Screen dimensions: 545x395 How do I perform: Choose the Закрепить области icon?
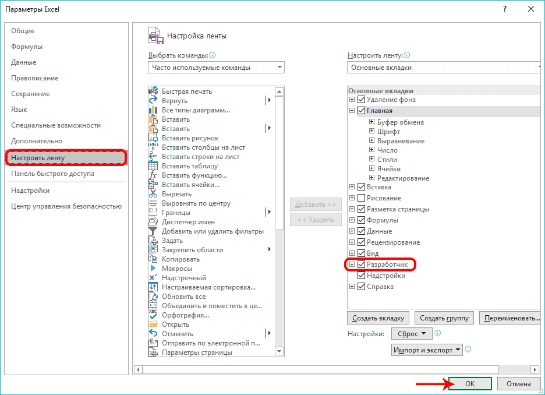[153, 250]
